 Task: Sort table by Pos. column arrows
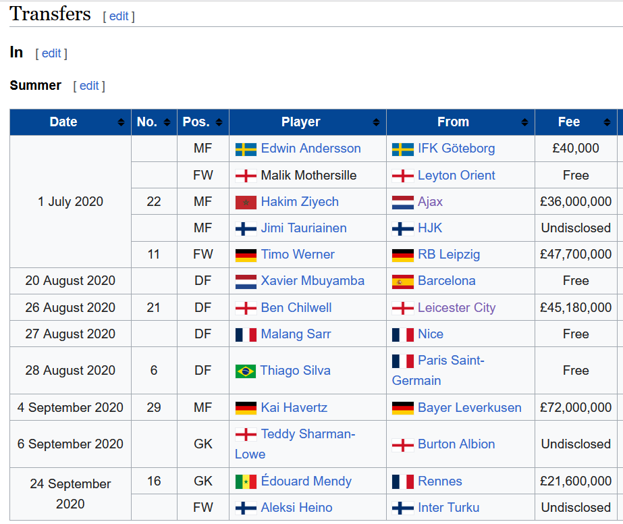pyautogui.click(x=219, y=122)
